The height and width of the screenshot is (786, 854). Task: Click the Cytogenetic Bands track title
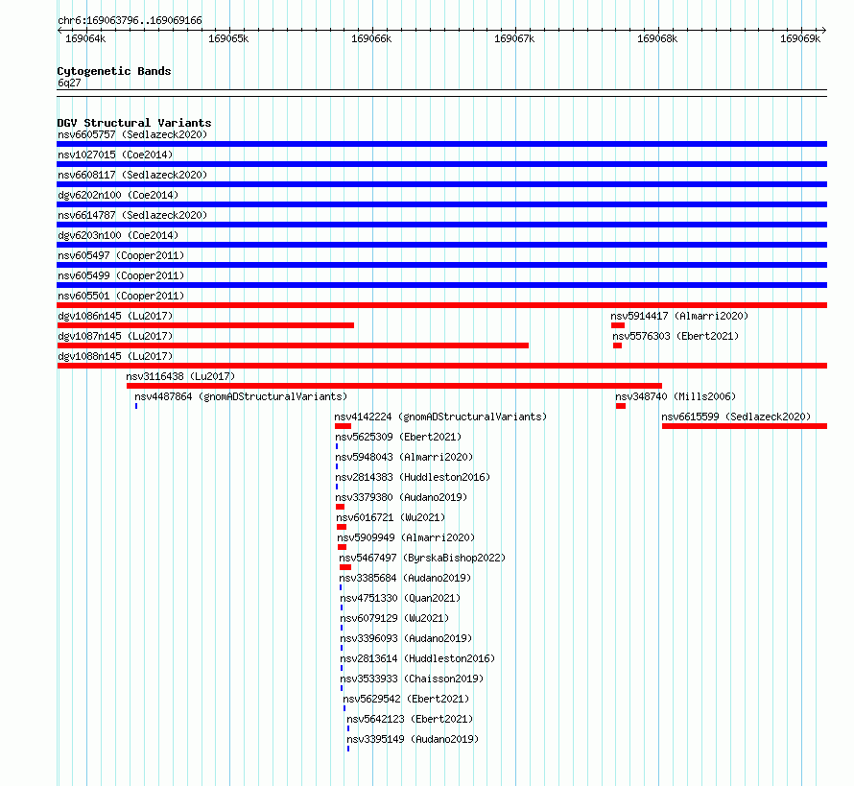114,71
